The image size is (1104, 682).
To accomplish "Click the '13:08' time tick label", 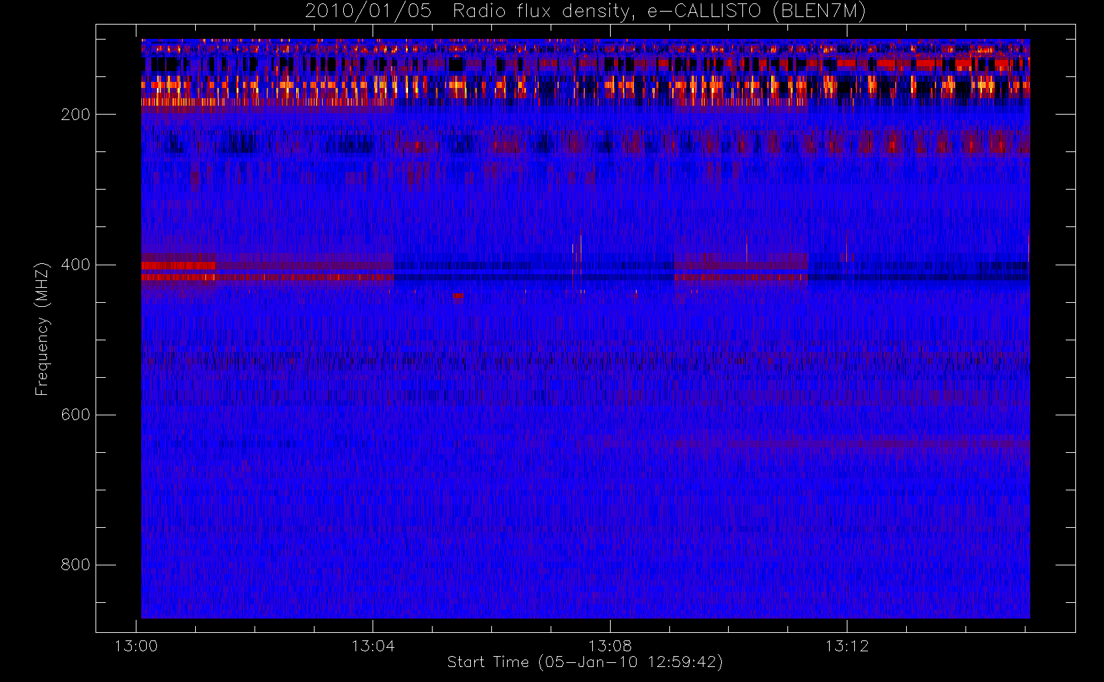I will tap(610, 646).
